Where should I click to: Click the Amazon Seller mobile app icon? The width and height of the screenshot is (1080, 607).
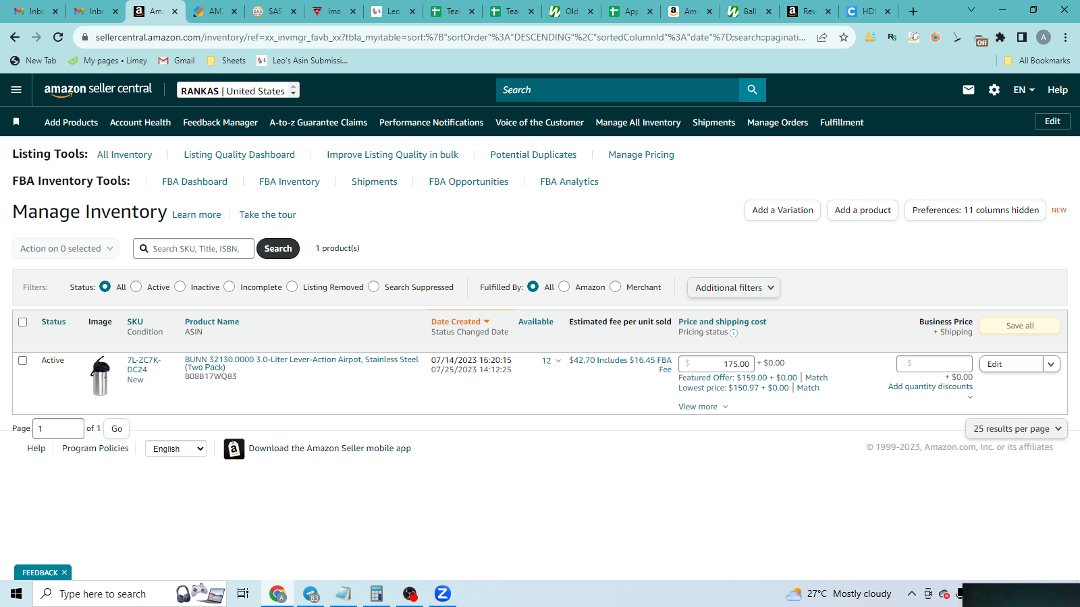pyautogui.click(x=234, y=449)
